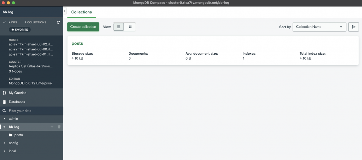The height and width of the screenshot is (160, 362).
Task: Collapse the connection info chevron
Action: point(4,22)
